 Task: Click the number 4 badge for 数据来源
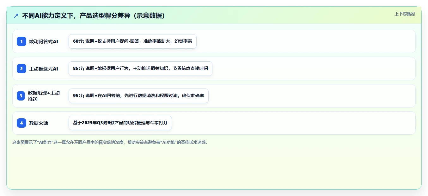point(21,123)
